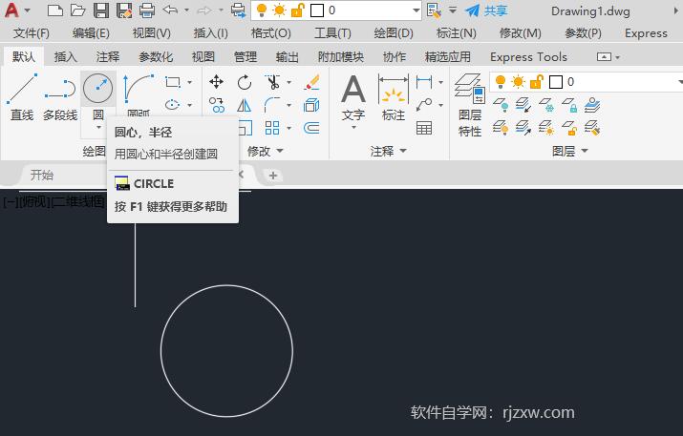
Task: Expand the Rectangle tool dropdown arrow
Action: click(x=190, y=82)
